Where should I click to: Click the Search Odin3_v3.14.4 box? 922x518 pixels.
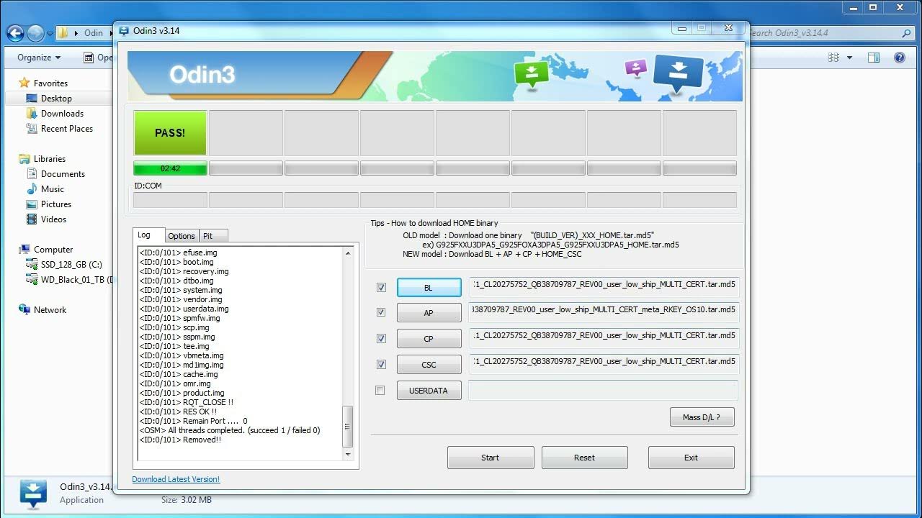pyautogui.click(x=831, y=33)
